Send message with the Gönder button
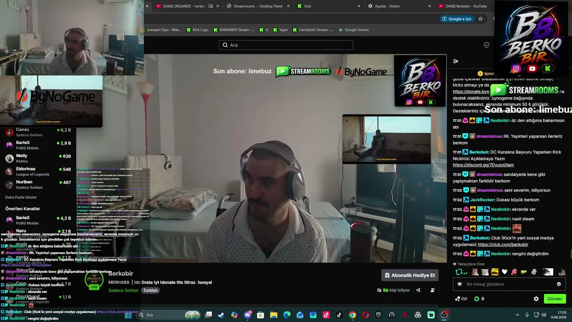 [555, 299]
